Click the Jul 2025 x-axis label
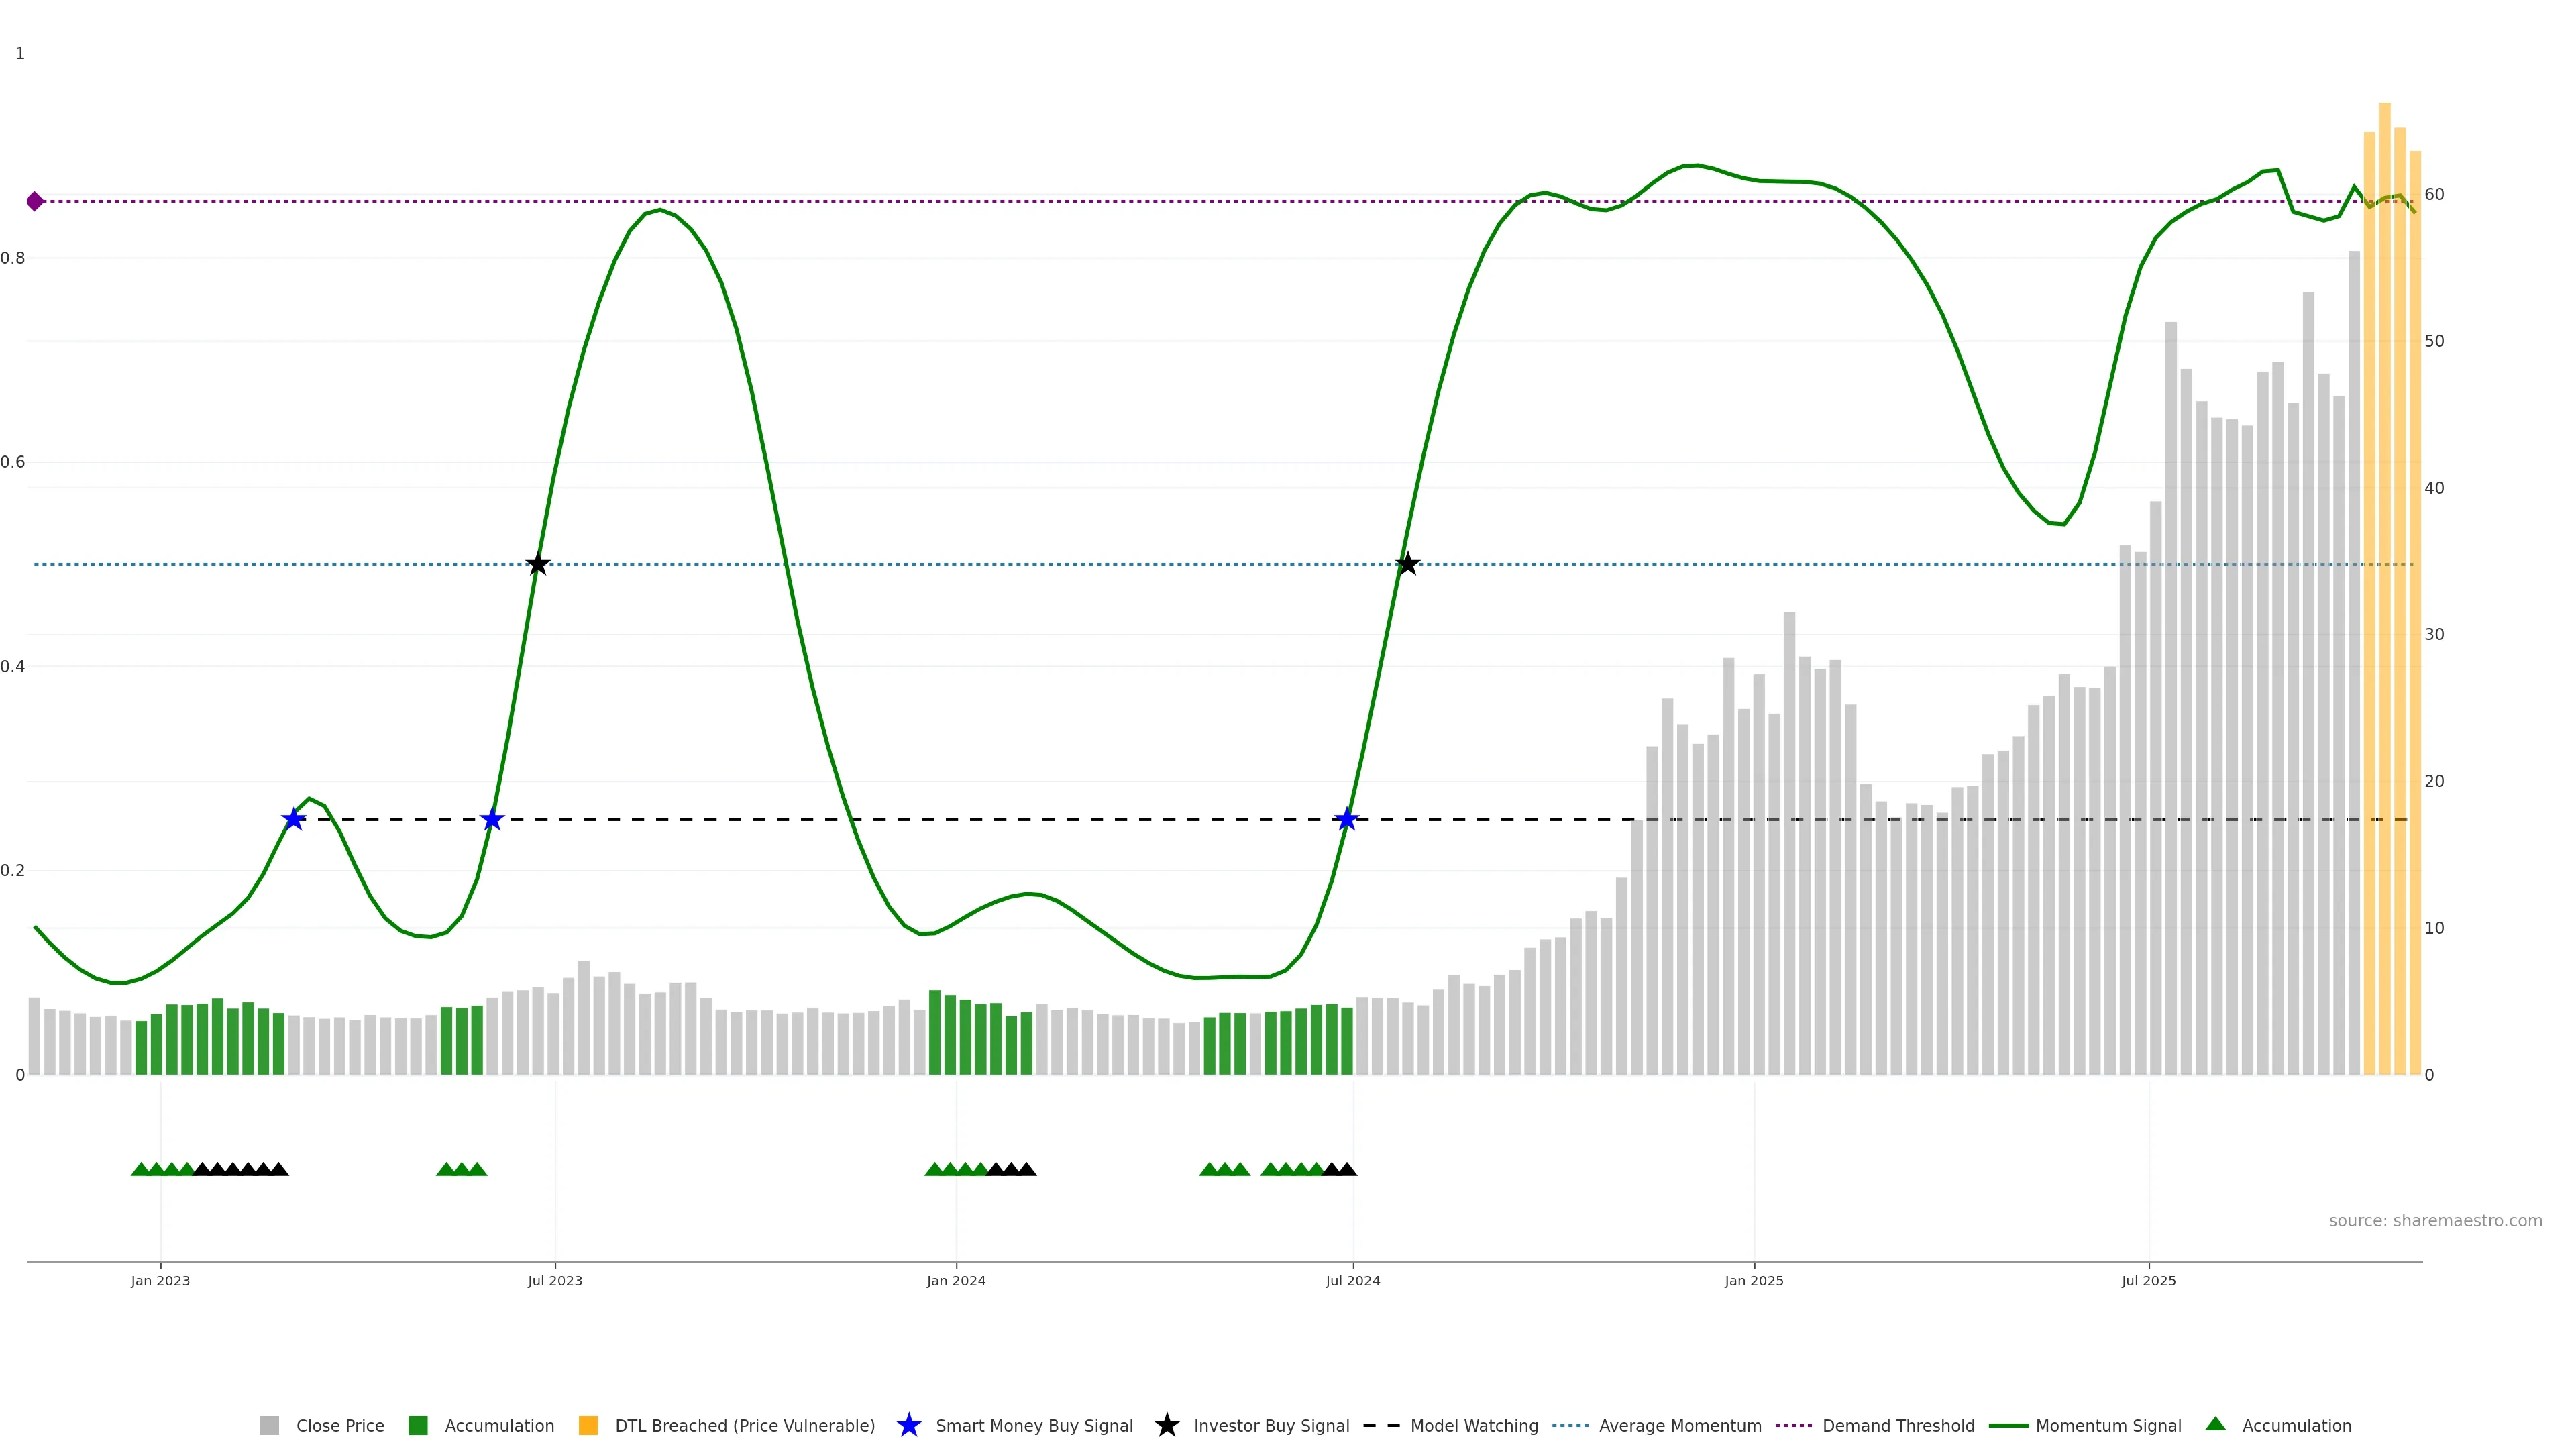The width and height of the screenshot is (2576, 1449). click(x=2148, y=1280)
